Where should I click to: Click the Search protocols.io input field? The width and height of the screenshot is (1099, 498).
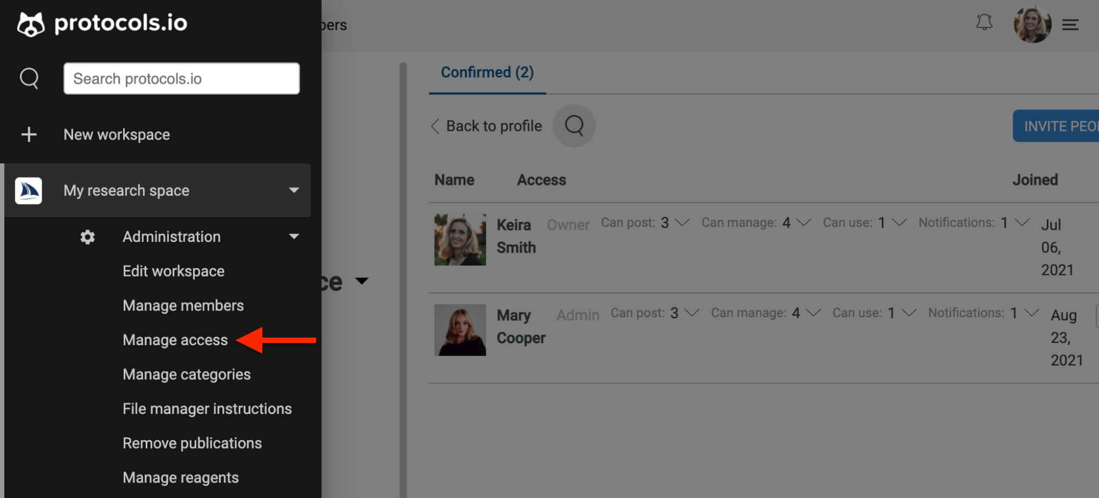[x=181, y=78]
